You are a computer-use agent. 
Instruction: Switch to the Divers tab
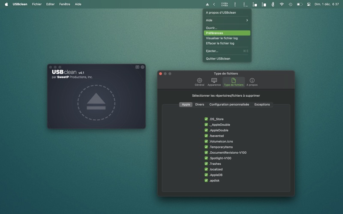tap(199, 104)
